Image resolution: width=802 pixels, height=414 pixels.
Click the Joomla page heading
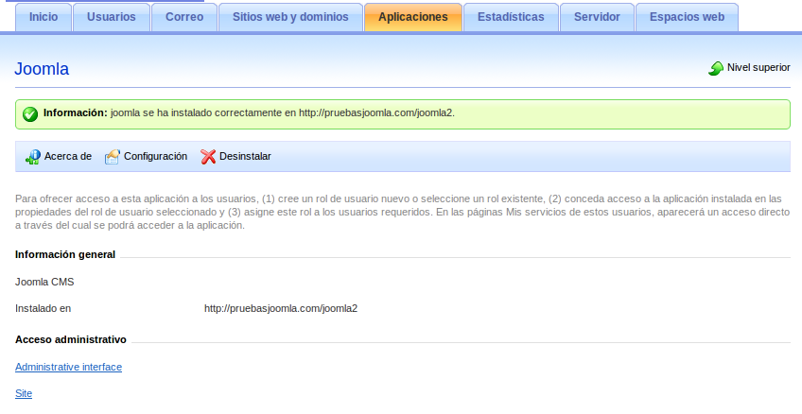tap(42, 69)
